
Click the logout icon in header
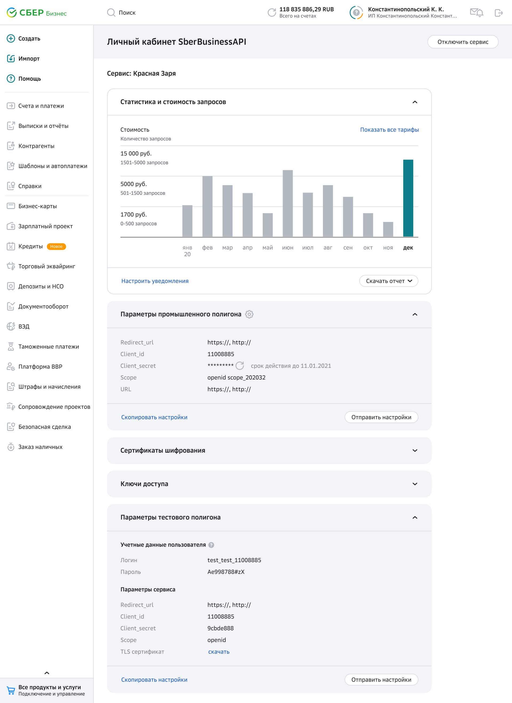498,13
